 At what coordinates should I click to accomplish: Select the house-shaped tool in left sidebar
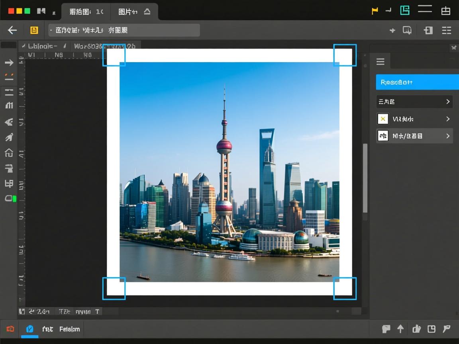coord(9,152)
